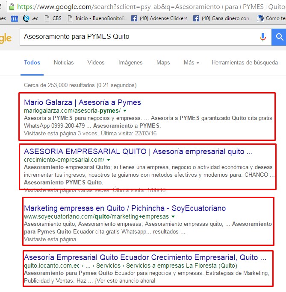Click the Google search input field
This screenshot has width=286, height=292.
(x=137, y=37)
